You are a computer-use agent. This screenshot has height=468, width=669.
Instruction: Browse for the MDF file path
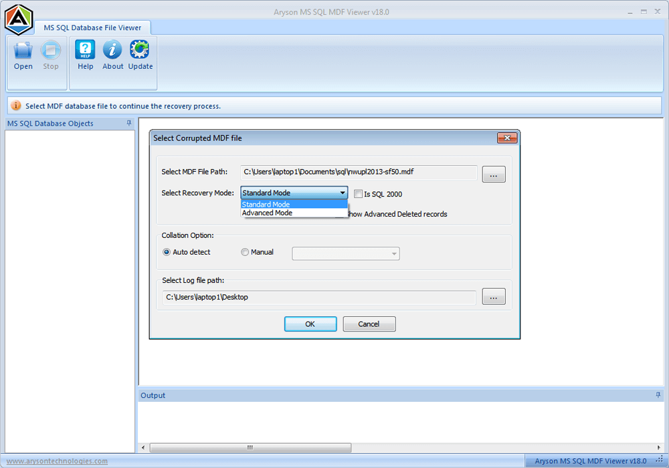click(494, 174)
